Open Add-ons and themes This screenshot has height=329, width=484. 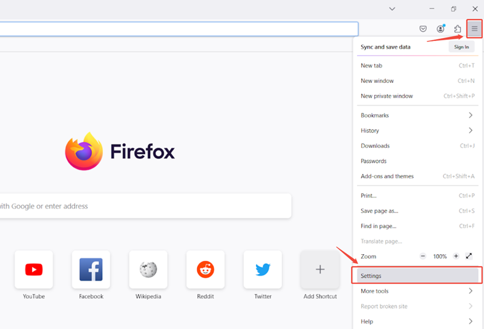click(417, 176)
